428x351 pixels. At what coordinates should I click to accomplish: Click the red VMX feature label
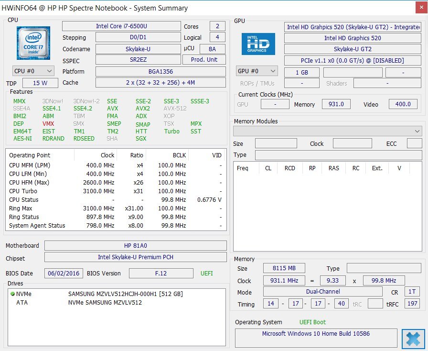click(48, 124)
